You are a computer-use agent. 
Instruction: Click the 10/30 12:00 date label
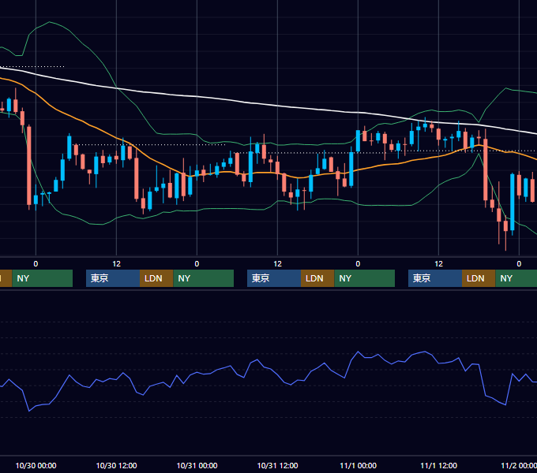[116, 465]
